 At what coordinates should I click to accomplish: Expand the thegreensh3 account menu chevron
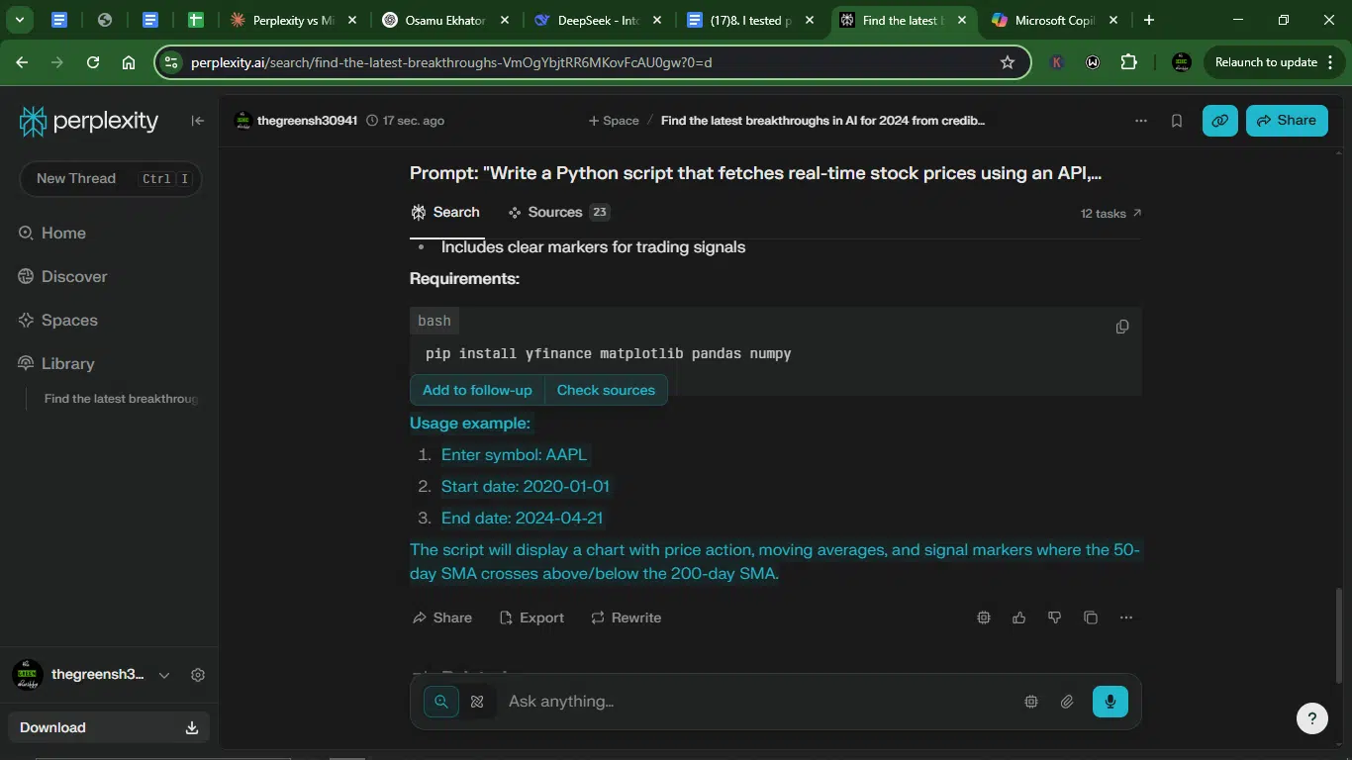164,675
